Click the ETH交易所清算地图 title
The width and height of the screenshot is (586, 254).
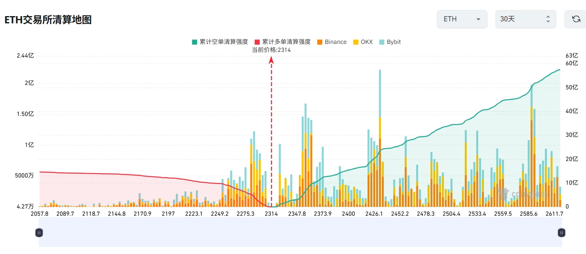click(48, 20)
